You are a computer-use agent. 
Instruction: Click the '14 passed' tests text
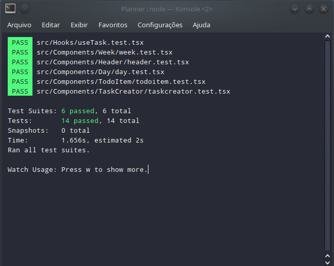click(x=80, y=121)
